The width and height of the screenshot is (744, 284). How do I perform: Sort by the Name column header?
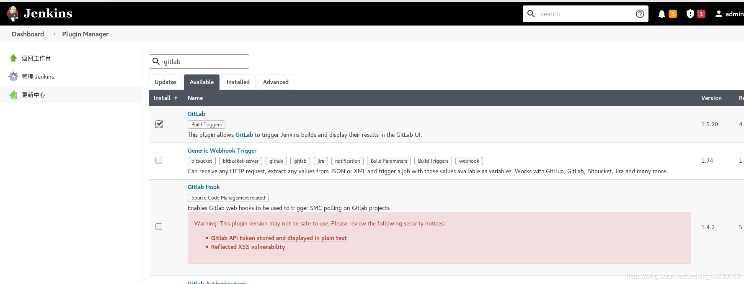click(x=195, y=98)
